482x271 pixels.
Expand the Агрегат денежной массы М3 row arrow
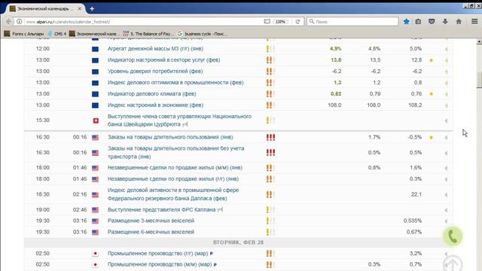[446, 49]
